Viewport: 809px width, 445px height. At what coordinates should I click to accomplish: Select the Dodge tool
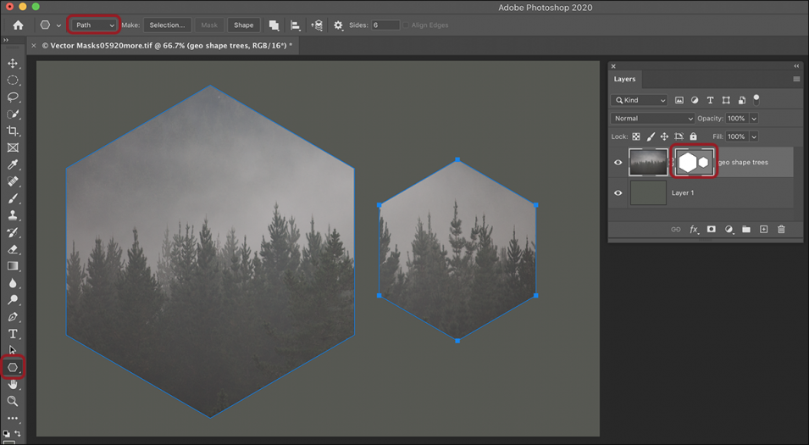13,300
